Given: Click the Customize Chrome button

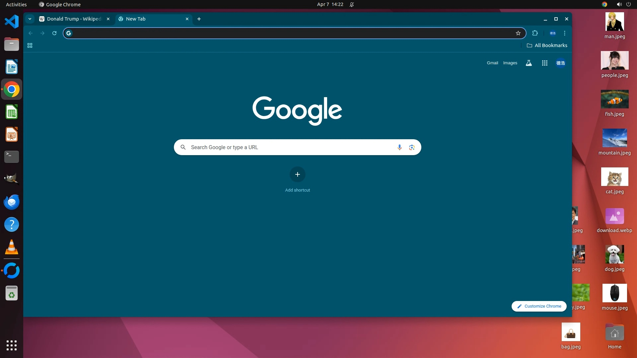Looking at the screenshot, I should tap(539, 306).
